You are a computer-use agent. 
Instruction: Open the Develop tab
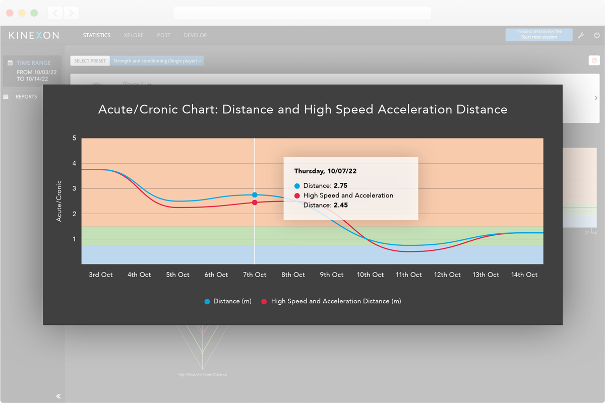[196, 35]
